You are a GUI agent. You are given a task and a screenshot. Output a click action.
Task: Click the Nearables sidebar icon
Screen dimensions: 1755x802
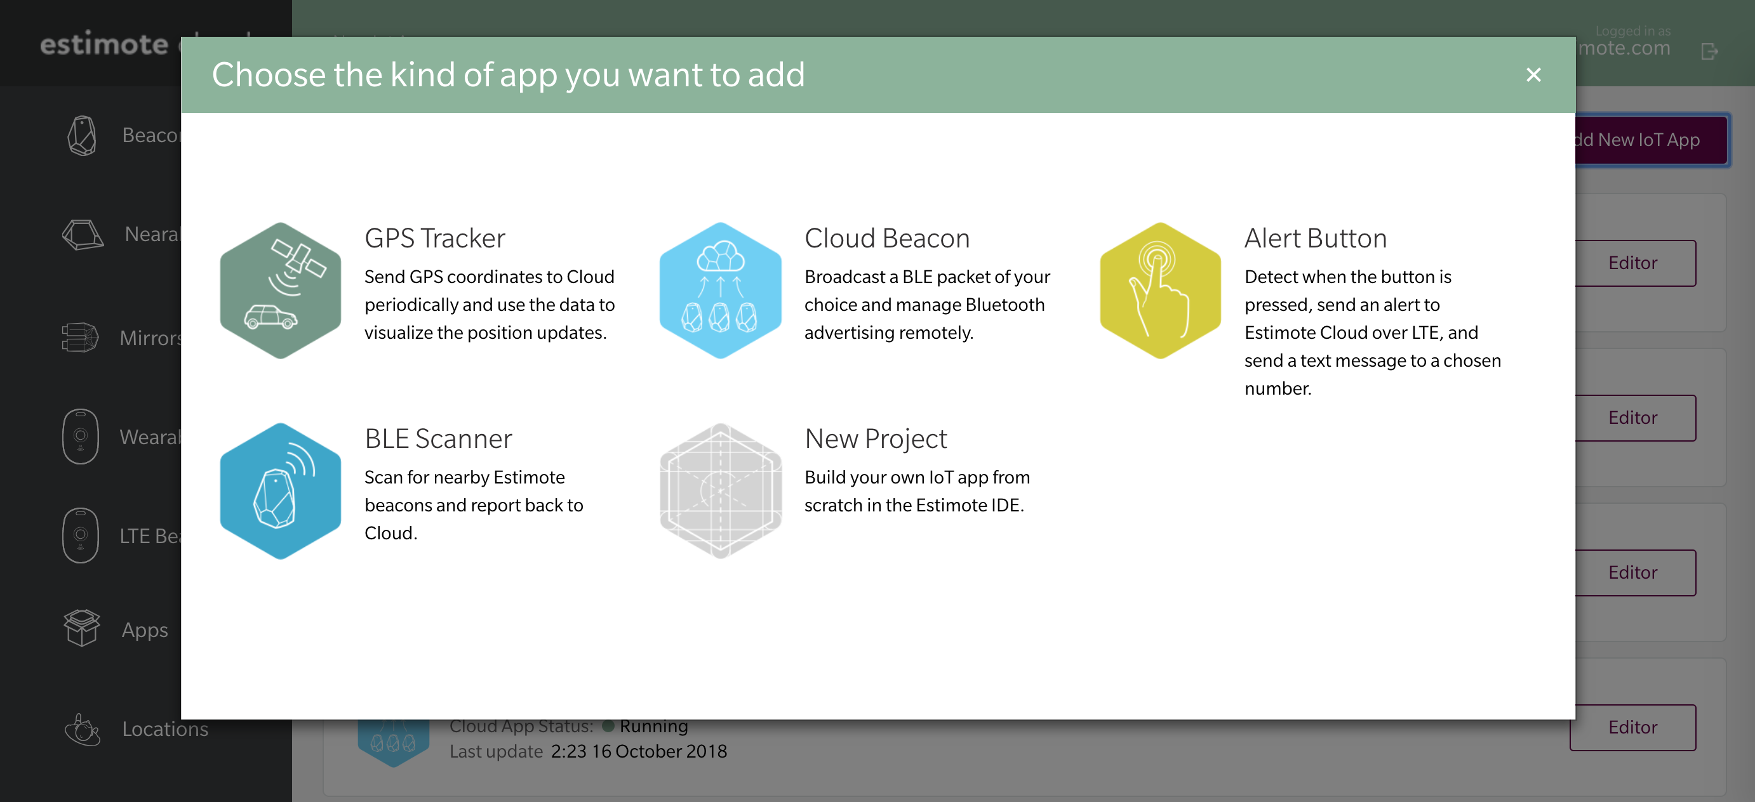(x=83, y=234)
